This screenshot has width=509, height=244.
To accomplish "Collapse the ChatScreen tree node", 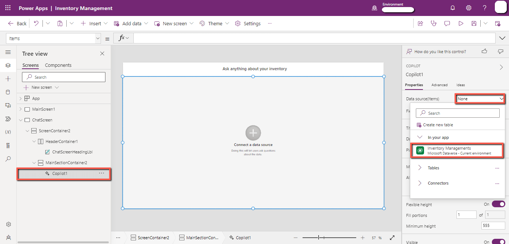I will pos(20,120).
